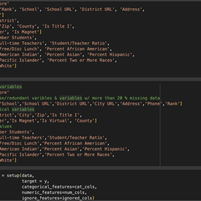
Task: Click 'Is Magnet' string in the top cell
Action: (26, 32)
